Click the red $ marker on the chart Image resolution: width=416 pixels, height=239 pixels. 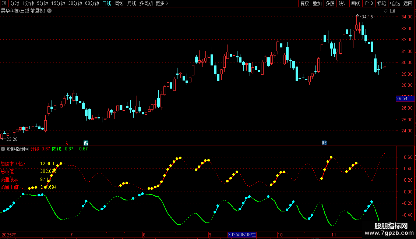tap(67, 143)
